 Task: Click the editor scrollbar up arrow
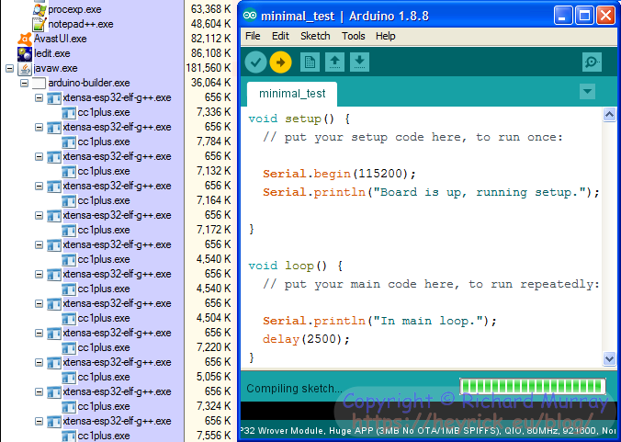[609, 115]
